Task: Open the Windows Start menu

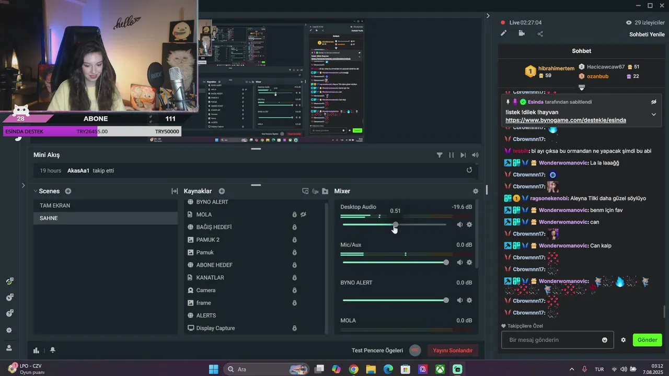Action: [214, 369]
